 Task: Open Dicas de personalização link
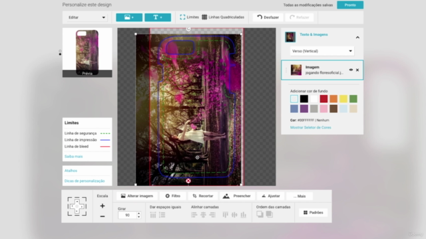[x=85, y=181]
